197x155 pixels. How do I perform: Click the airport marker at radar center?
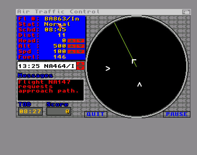point(134,61)
